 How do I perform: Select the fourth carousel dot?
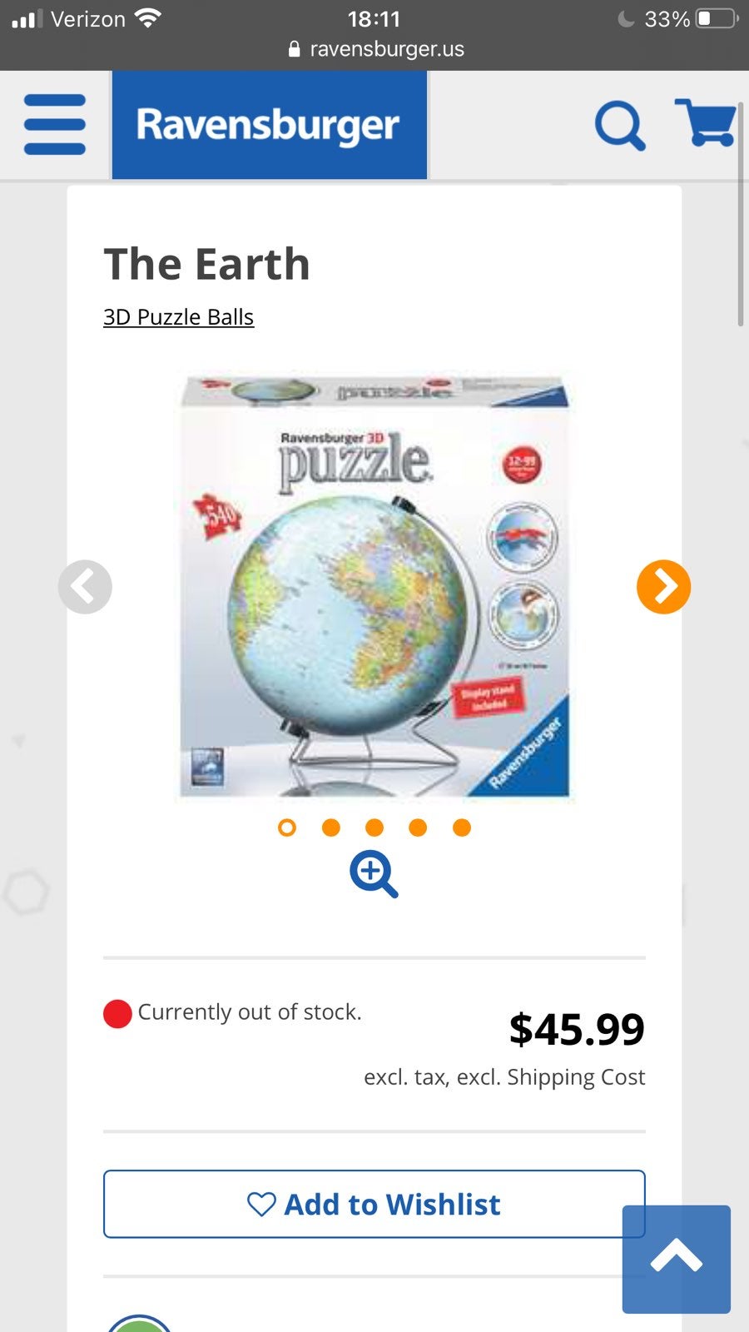point(418,828)
